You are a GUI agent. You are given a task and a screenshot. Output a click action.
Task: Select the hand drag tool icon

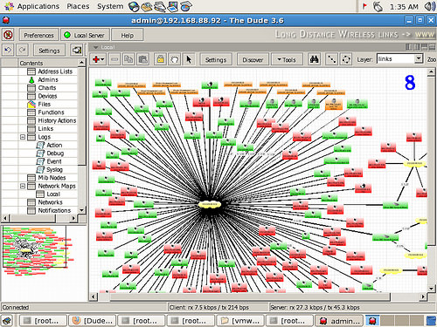click(174, 59)
